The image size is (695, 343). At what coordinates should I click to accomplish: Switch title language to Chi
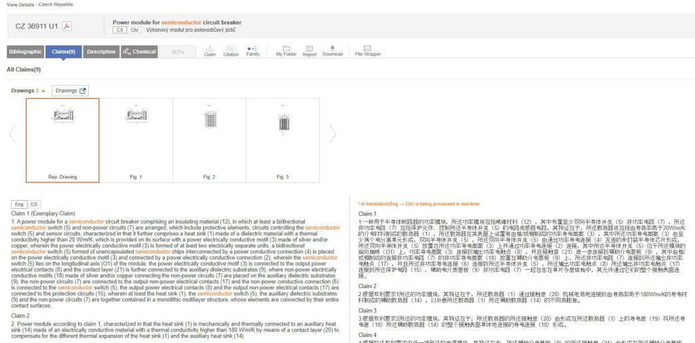[x=134, y=31]
